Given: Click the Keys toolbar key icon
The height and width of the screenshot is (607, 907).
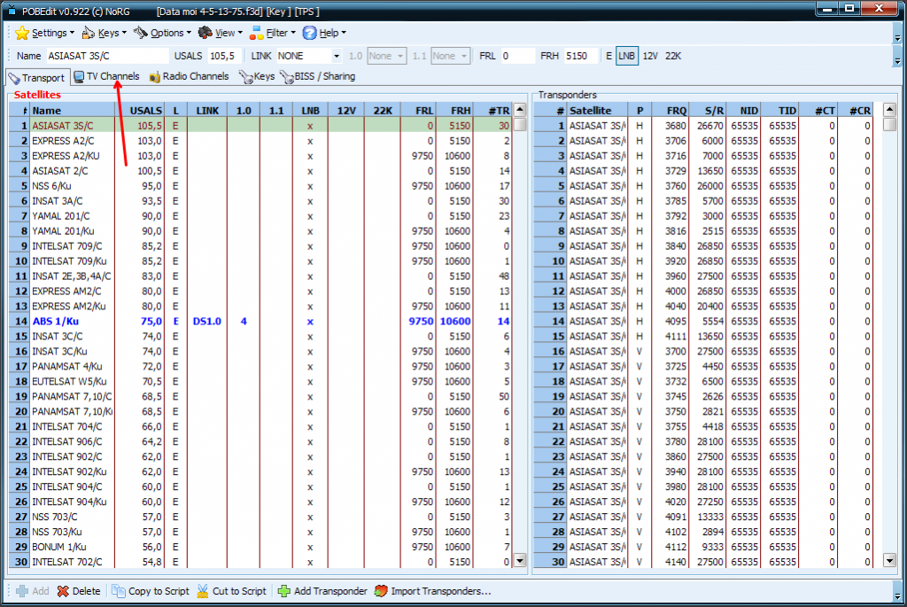Looking at the screenshot, I should (88, 33).
